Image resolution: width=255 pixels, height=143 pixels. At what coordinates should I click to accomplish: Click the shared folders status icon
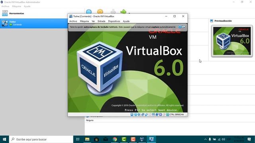(x=150, y=115)
